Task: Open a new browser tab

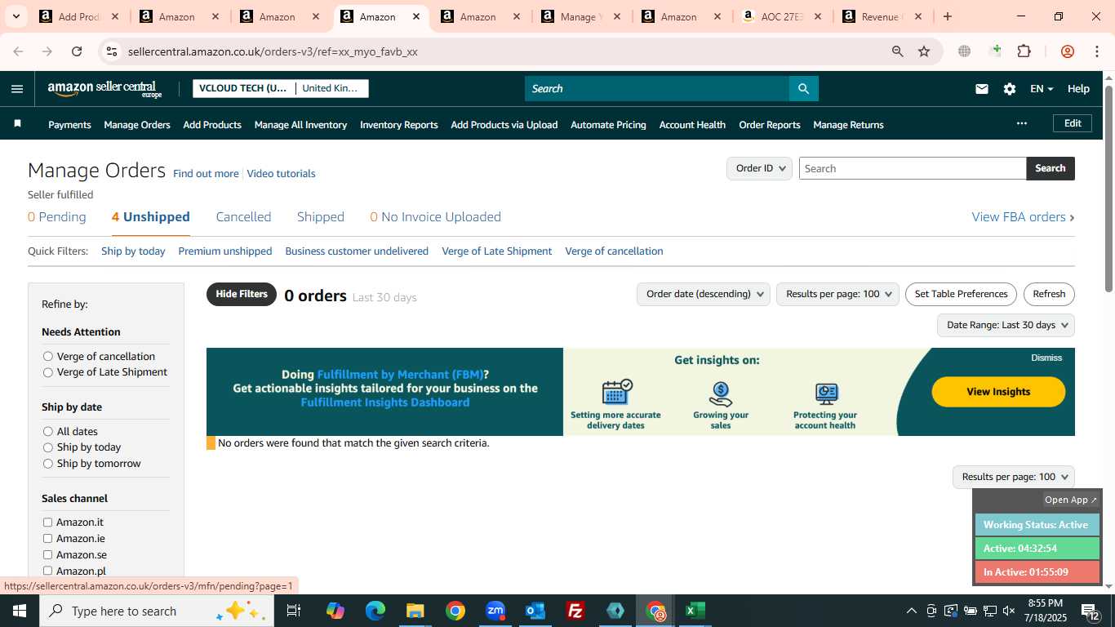Action: coord(947,16)
